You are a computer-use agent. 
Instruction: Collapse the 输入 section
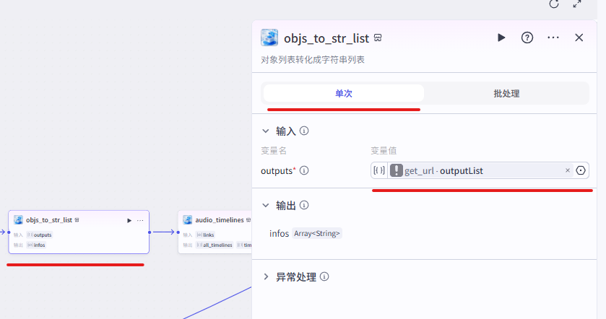tap(266, 131)
